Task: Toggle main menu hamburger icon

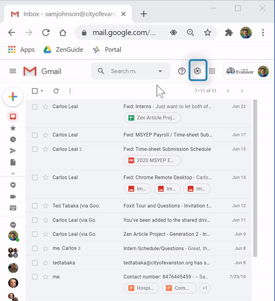Action: click(x=13, y=71)
